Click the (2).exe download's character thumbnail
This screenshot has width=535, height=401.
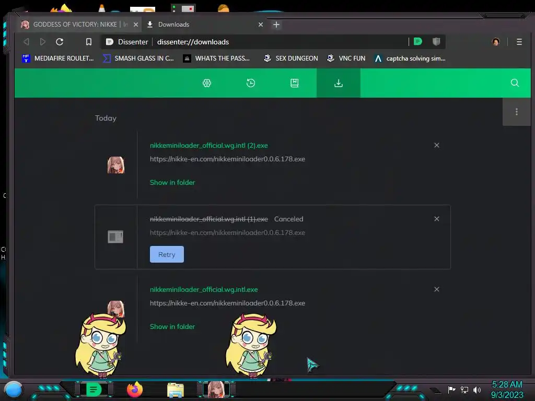coord(116,165)
